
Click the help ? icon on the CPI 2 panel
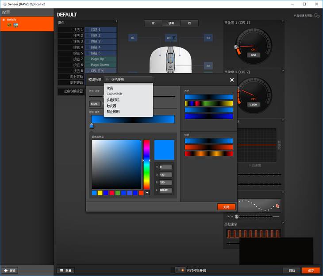[283, 71]
